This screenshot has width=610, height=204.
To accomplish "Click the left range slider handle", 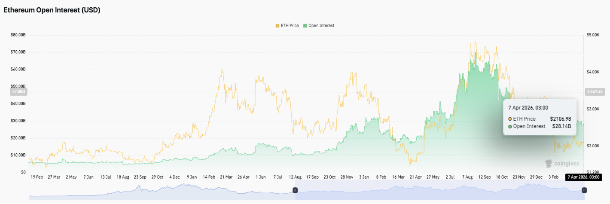I will point(295,190).
